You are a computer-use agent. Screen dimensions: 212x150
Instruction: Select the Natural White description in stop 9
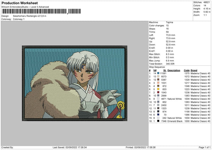click(x=174, y=99)
